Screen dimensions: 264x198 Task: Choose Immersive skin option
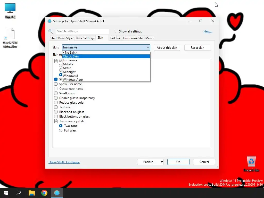point(106,60)
